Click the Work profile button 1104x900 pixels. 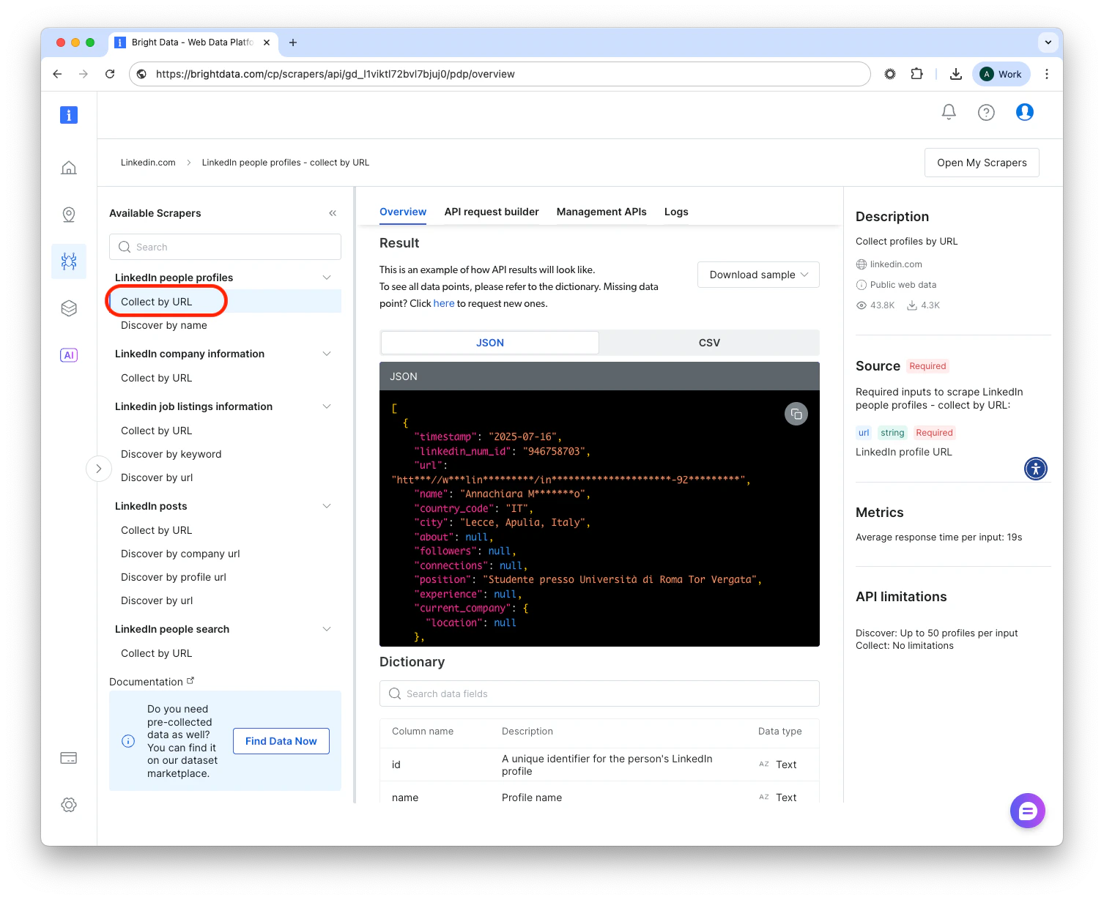[1001, 74]
